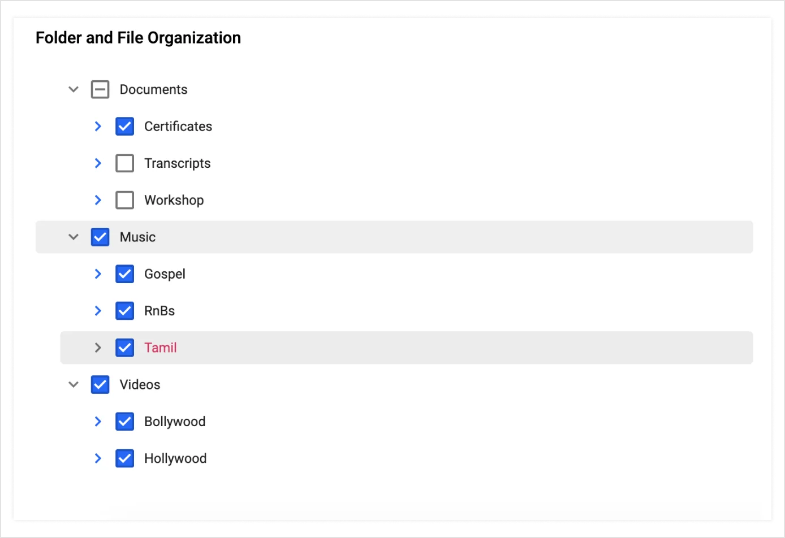The width and height of the screenshot is (785, 538).
Task: Expand the Transcripts folder
Action: 98,163
